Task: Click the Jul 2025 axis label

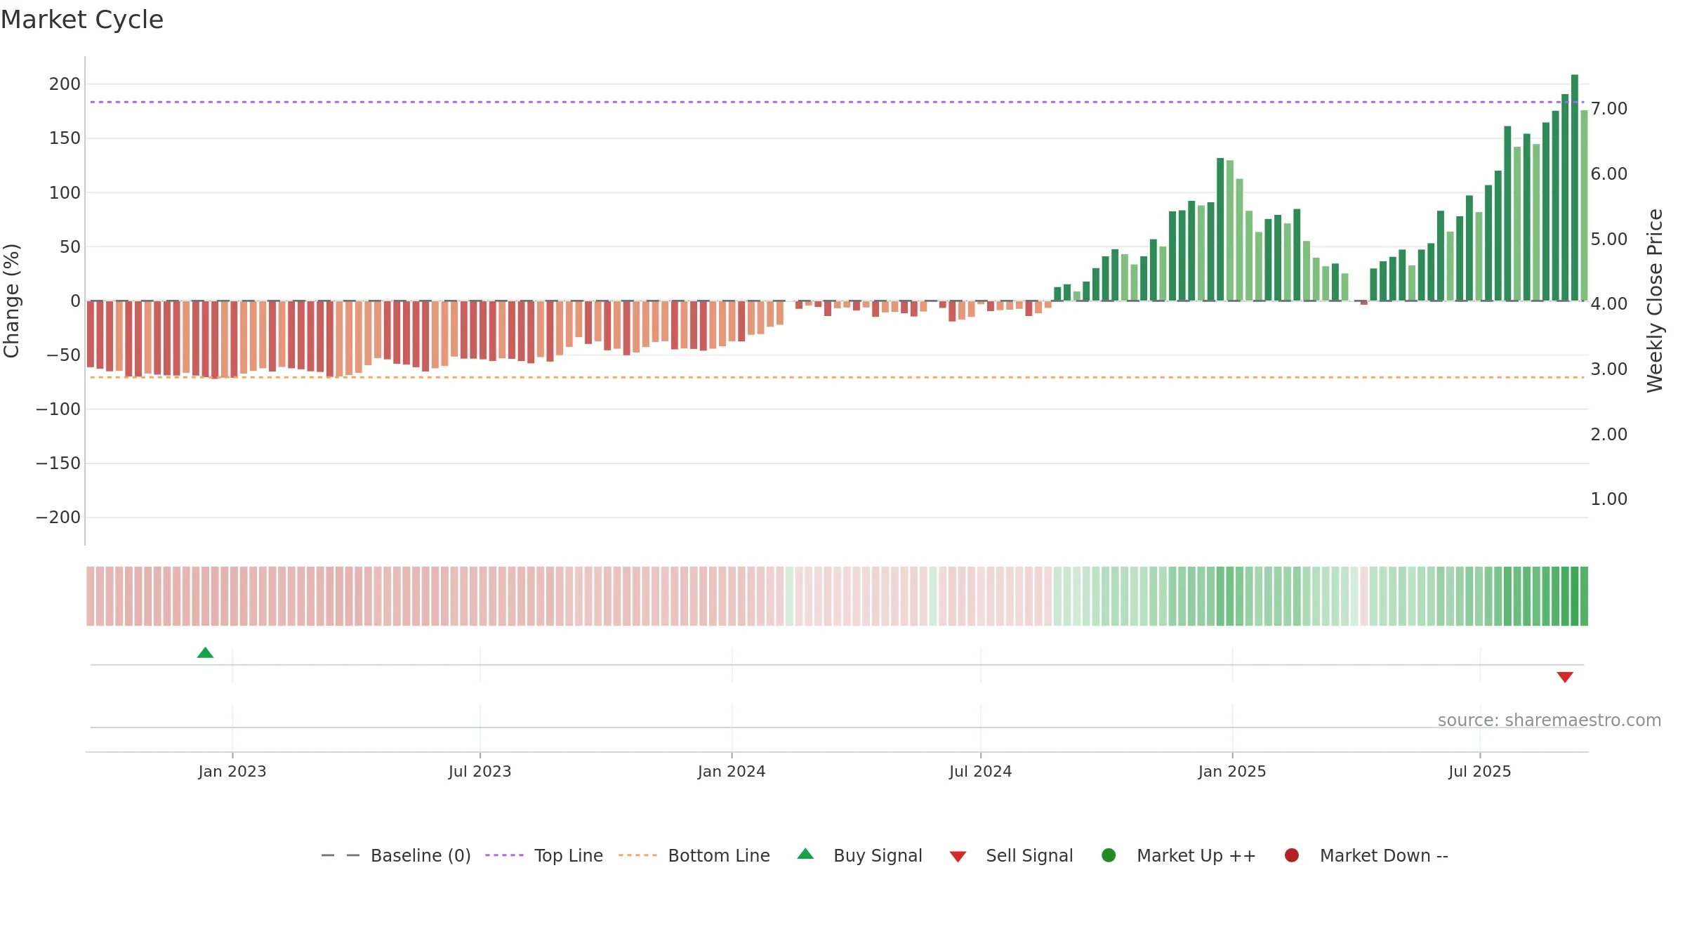Action: (1480, 771)
